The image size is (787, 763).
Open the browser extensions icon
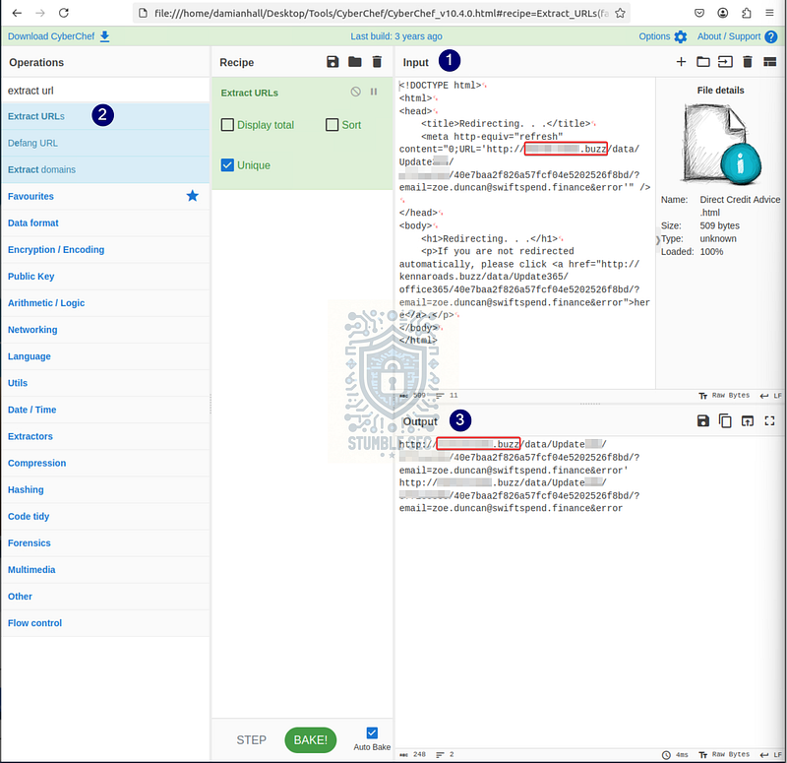[747, 13]
